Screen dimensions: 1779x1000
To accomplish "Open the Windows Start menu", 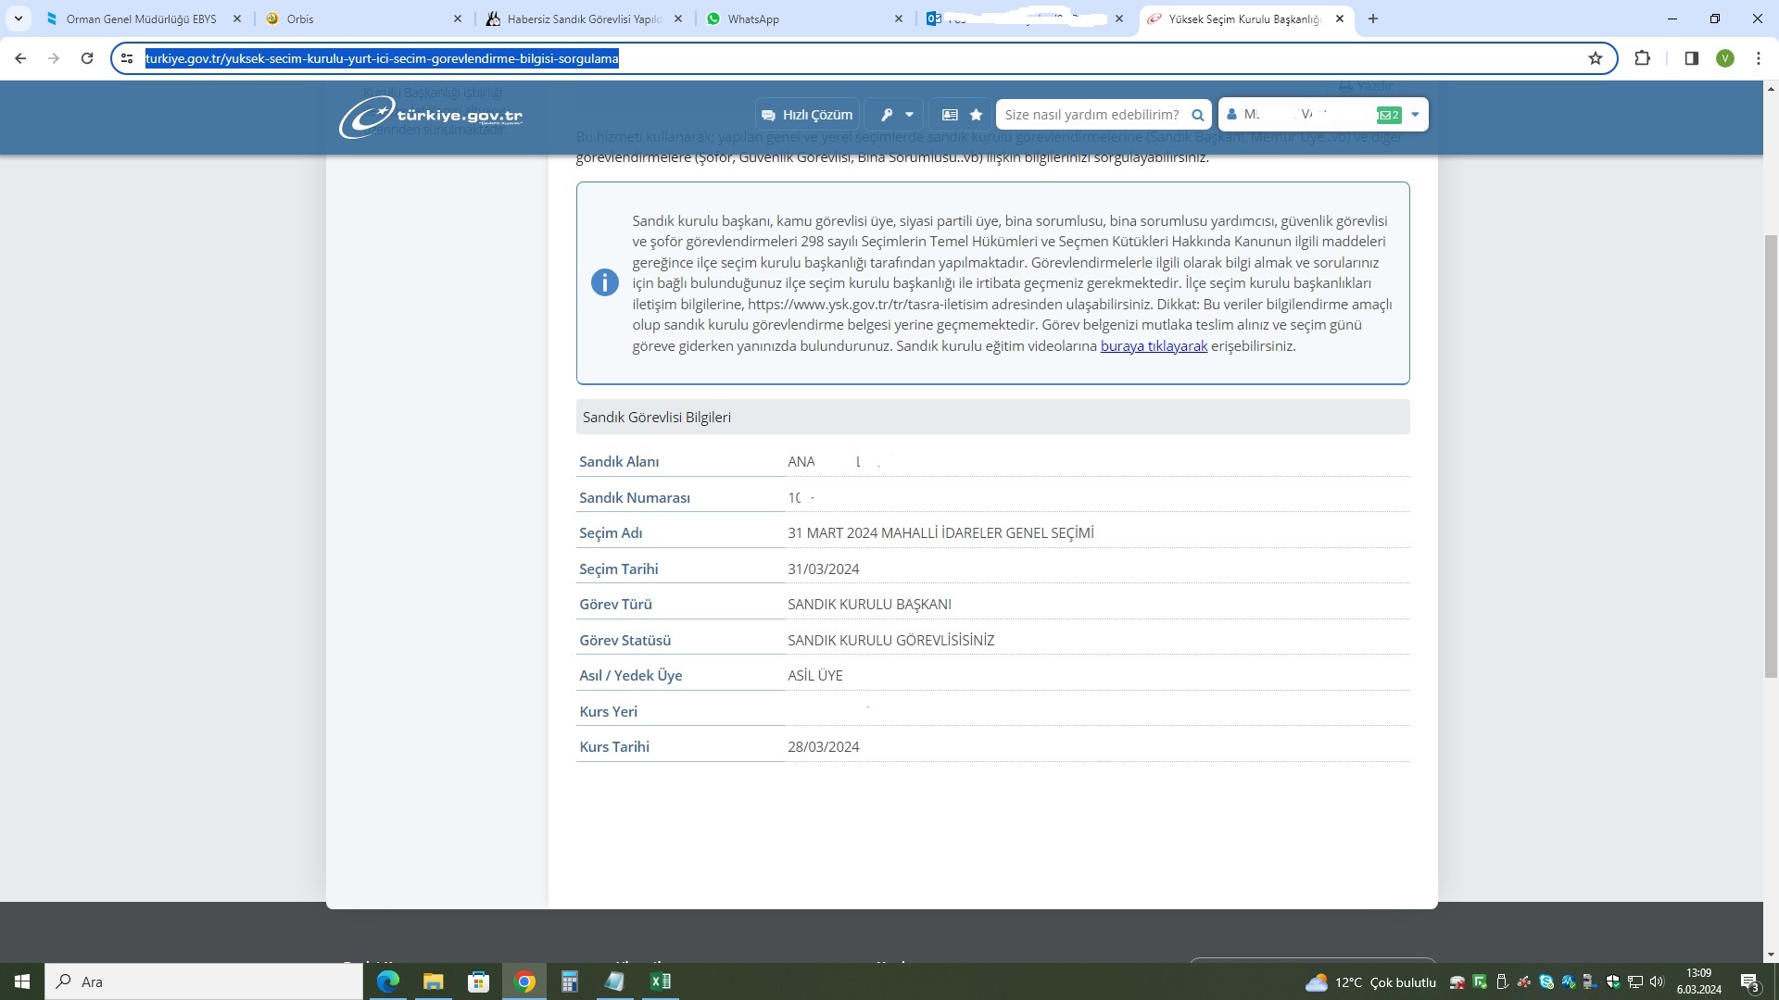I will pos(22,981).
